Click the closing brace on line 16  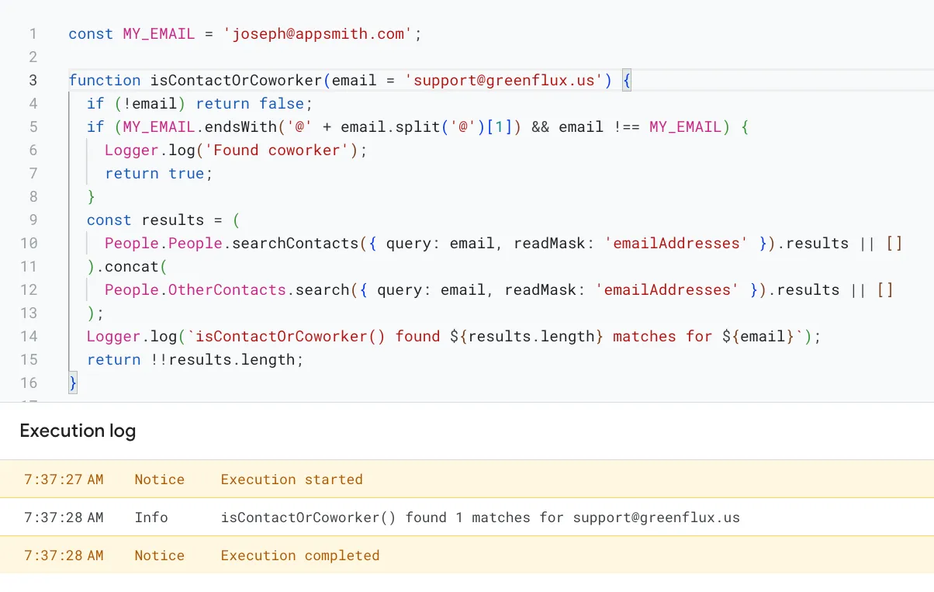click(73, 383)
